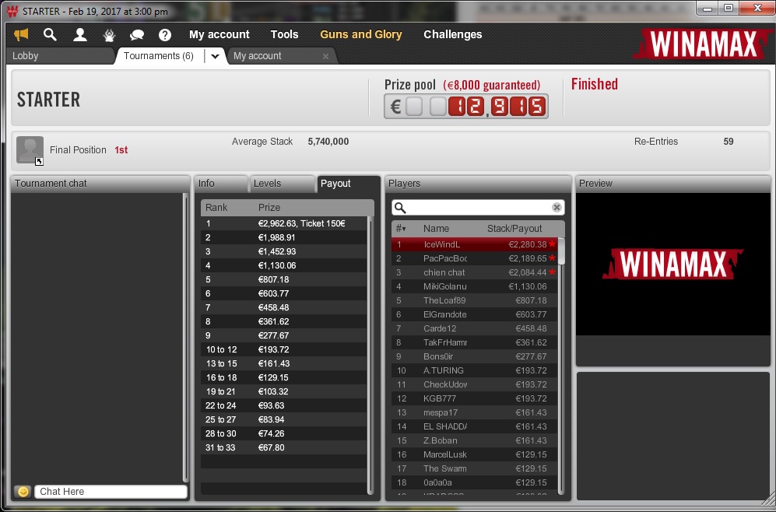The image size is (776, 512).
Task: Click the red star beside IceWindL
Action: coord(553,244)
